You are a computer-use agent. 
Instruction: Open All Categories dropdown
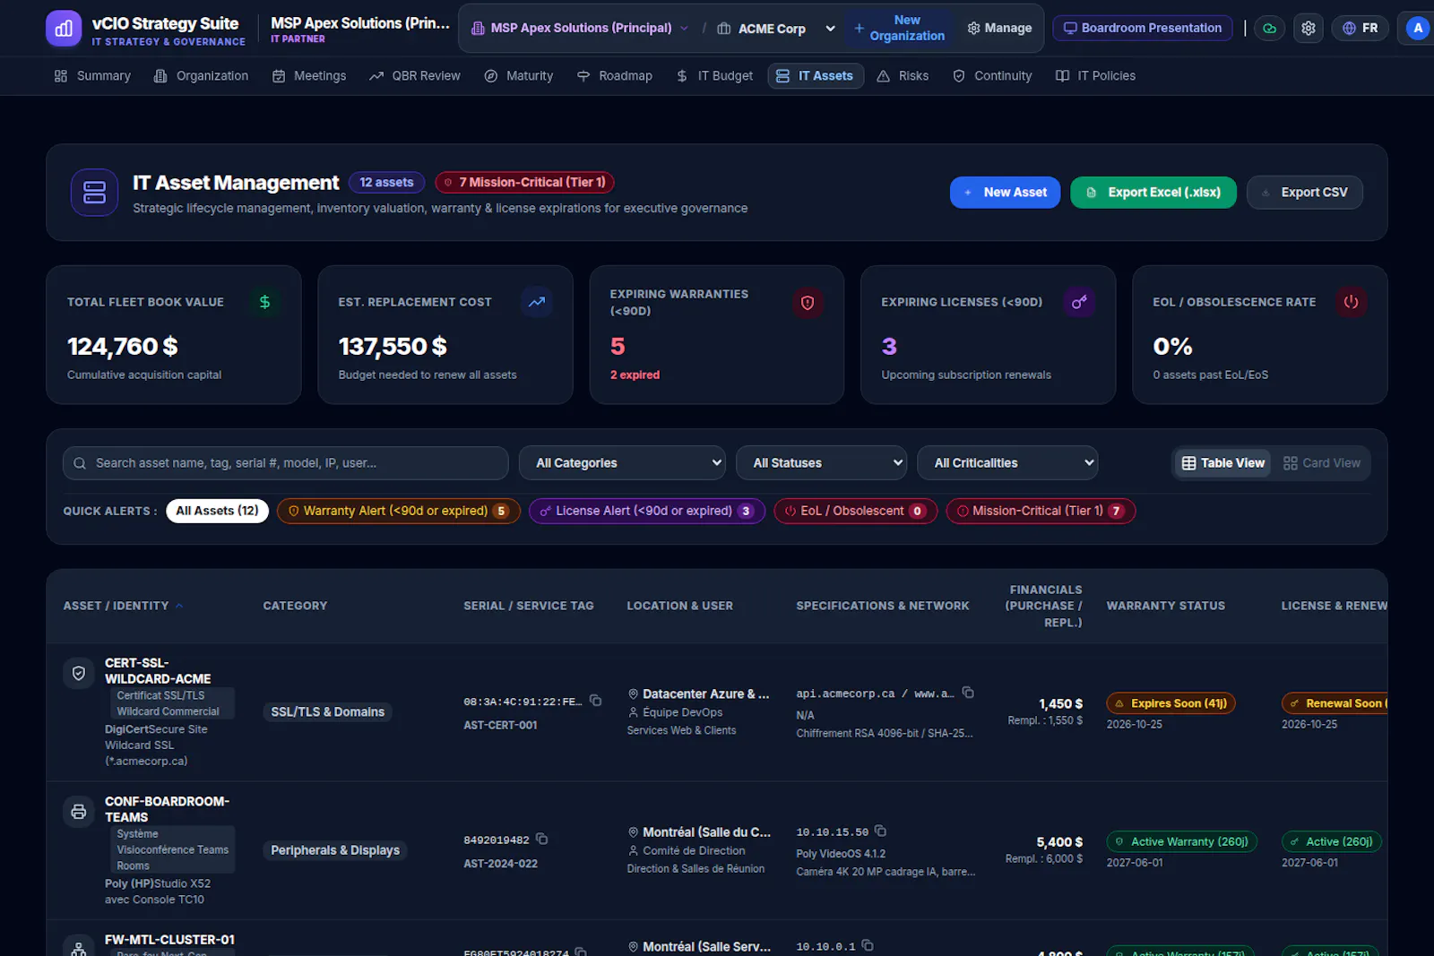623,463
